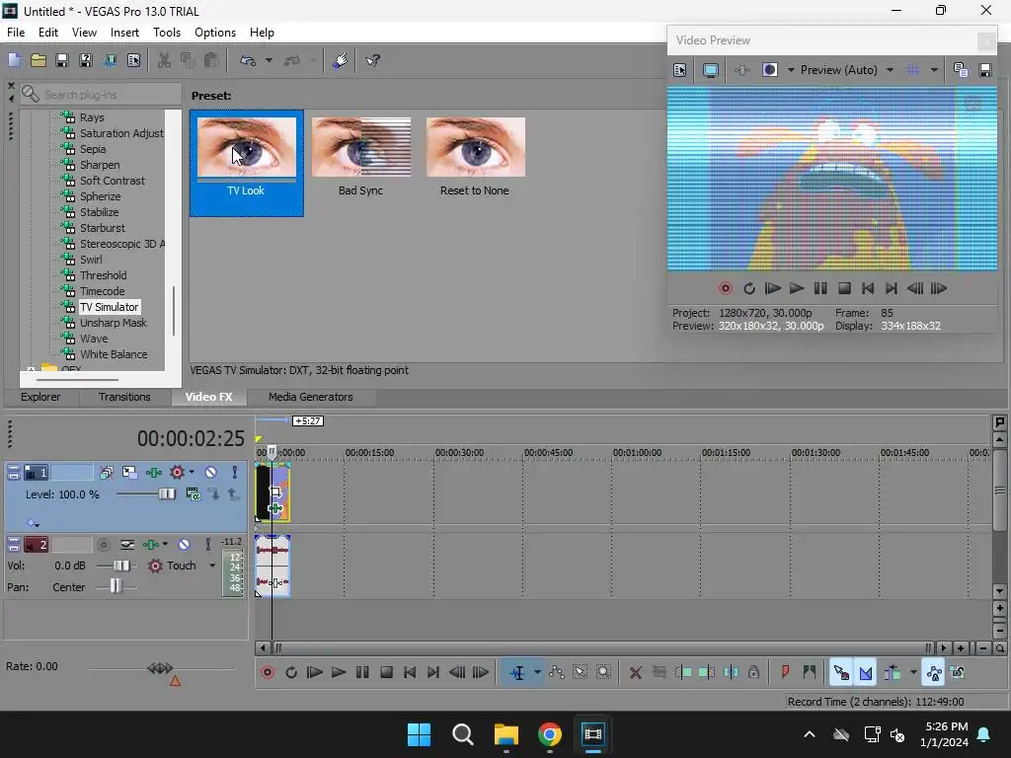Viewport: 1011px width, 758px height.
Task: Copy the preview snapshot to clipboard
Action: pyautogui.click(x=960, y=70)
